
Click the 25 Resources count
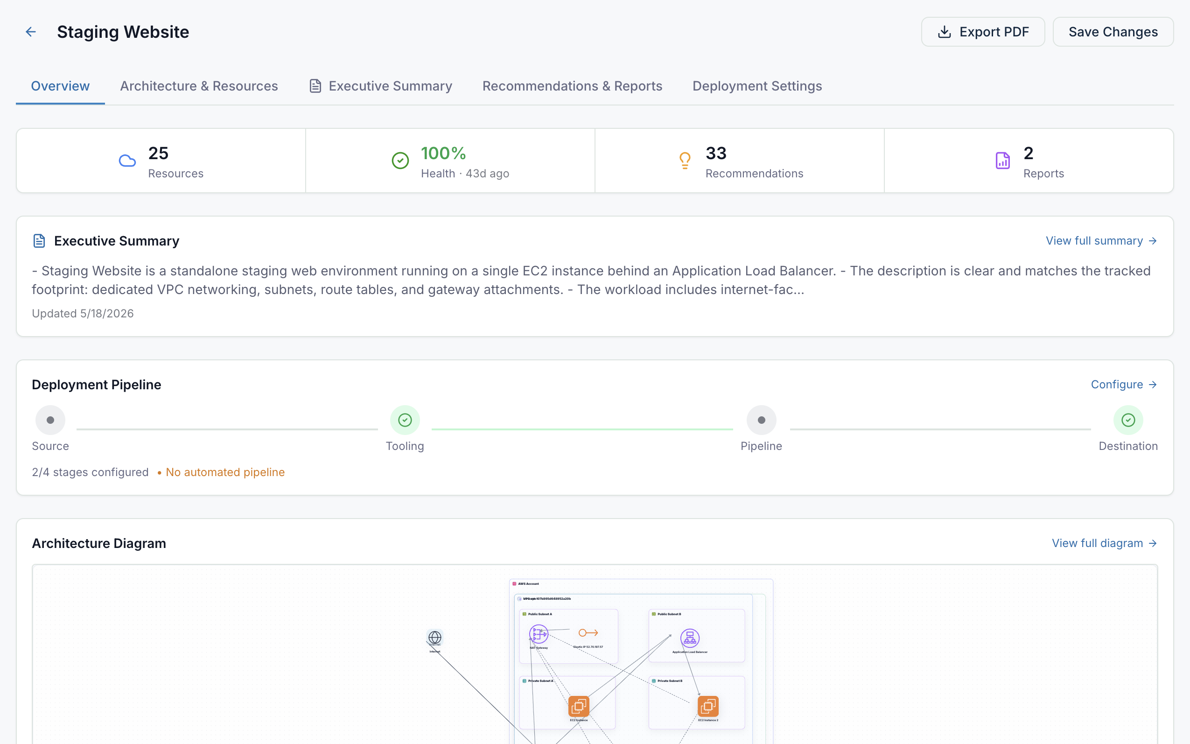tap(158, 154)
